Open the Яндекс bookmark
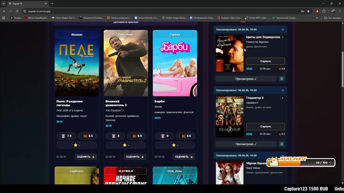This screenshot has width=344, height=193. tap(16, 18)
